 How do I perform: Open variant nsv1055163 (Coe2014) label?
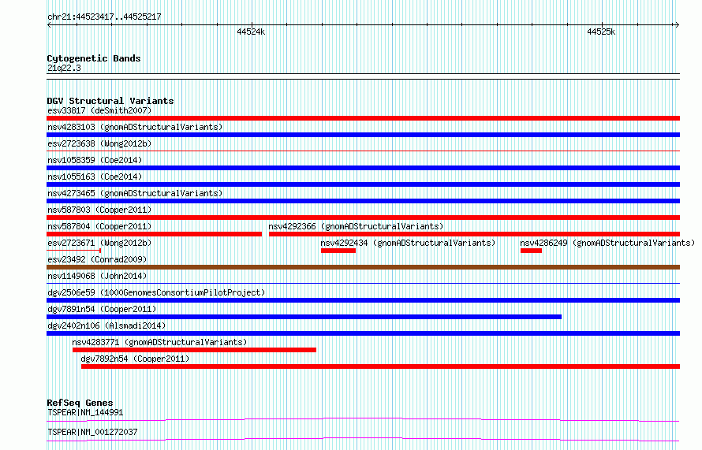[x=95, y=177]
